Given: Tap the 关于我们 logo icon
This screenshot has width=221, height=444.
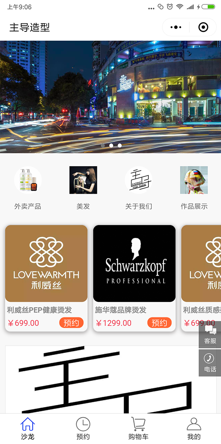Looking at the screenshot, I should 138,180.
